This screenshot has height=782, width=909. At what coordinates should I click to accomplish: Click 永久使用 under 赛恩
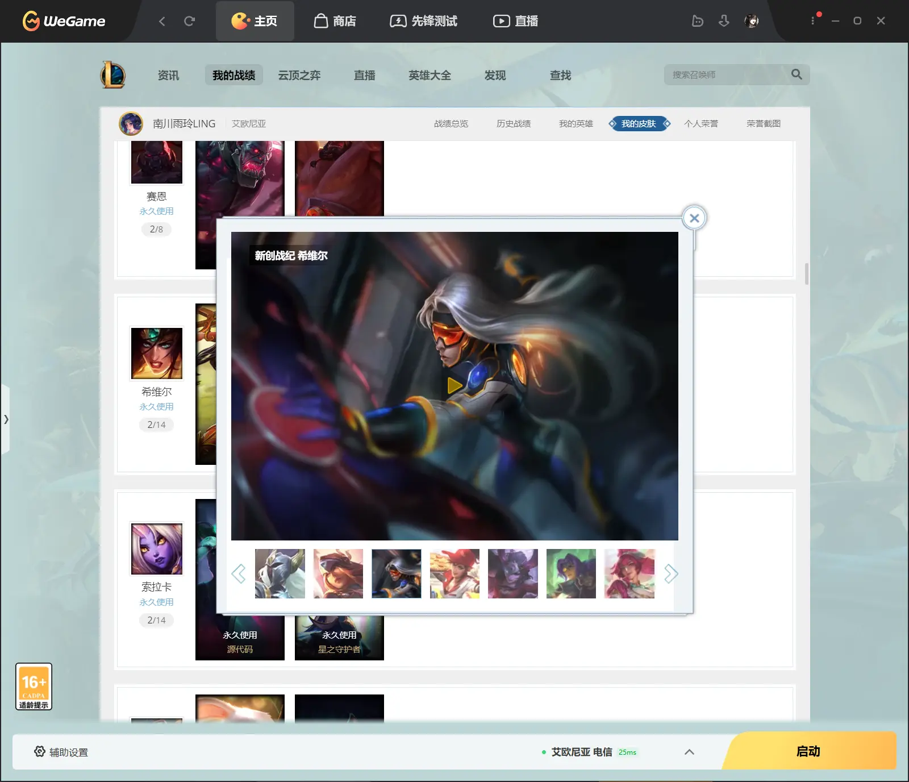click(x=156, y=211)
